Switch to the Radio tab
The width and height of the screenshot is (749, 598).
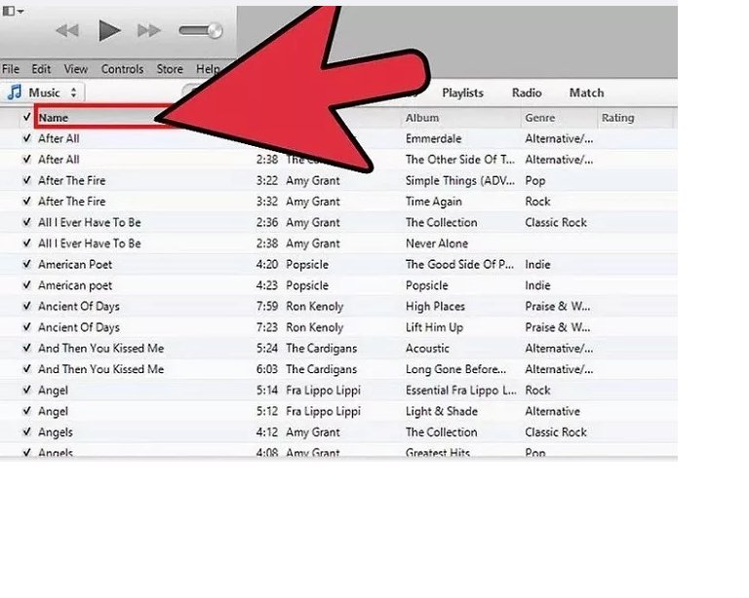point(527,93)
